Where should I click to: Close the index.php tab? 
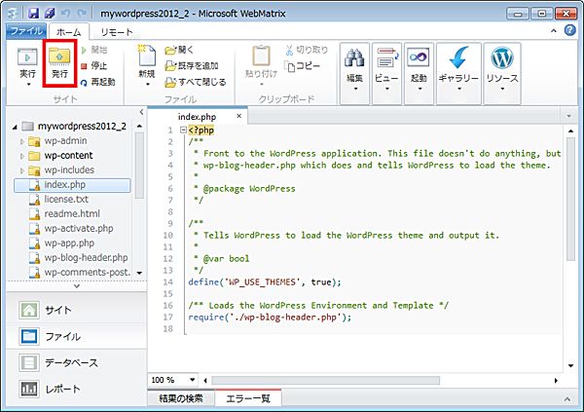click(x=238, y=116)
